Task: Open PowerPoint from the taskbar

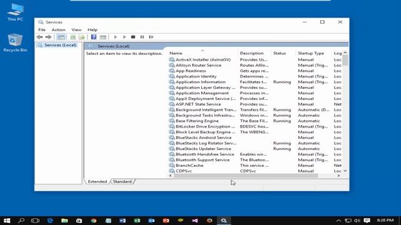Action: 166,221
